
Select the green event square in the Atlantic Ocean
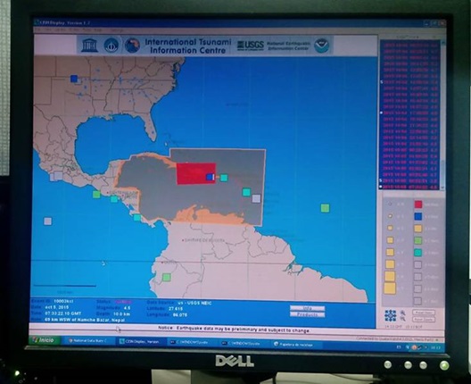tap(325, 208)
